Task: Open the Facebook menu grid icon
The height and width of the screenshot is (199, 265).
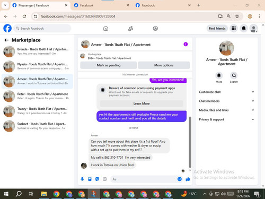Action: coord(234,28)
